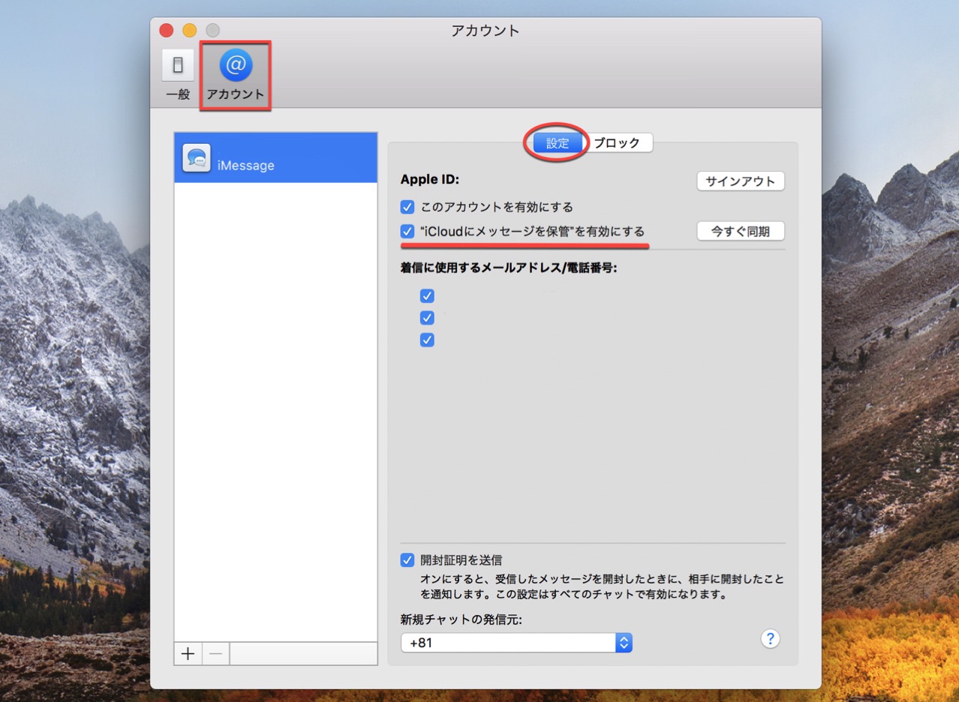Switch to the 設定 tab
Viewport: 959px width, 702px height.
click(558, 143)
